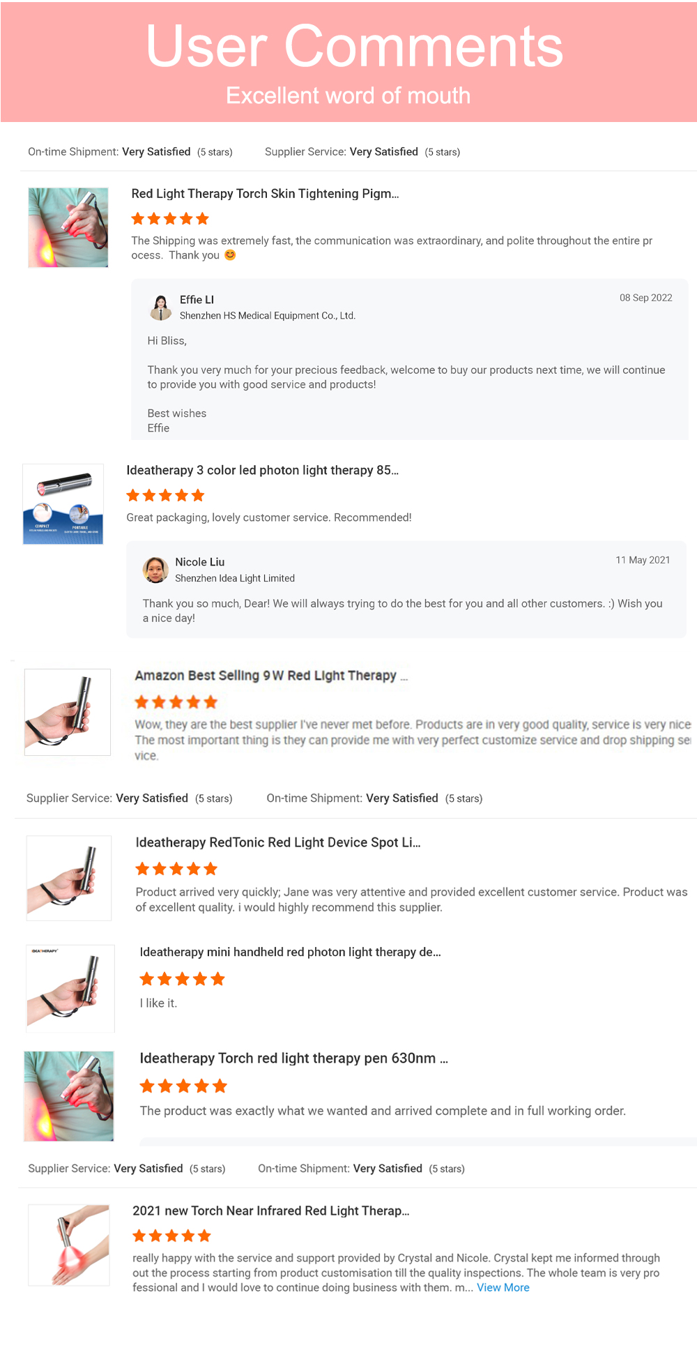Click star rating under Red Light Therapy Torch
The width and height of the screenshot is (697, 1350).
point(170,219)
